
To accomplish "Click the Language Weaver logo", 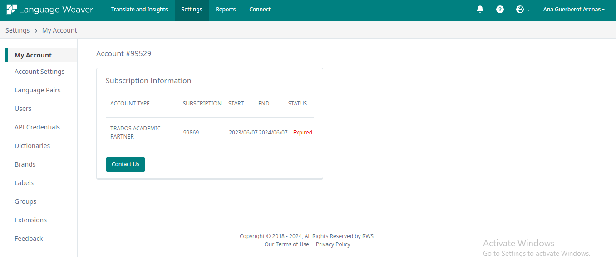I will pyautogui.click(x=49, y=9).
